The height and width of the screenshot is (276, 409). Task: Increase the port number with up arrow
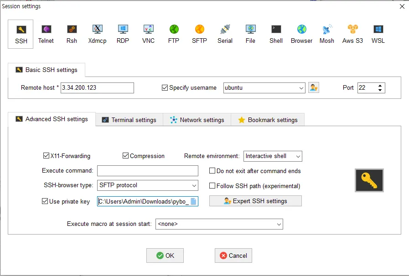[380, 86]
